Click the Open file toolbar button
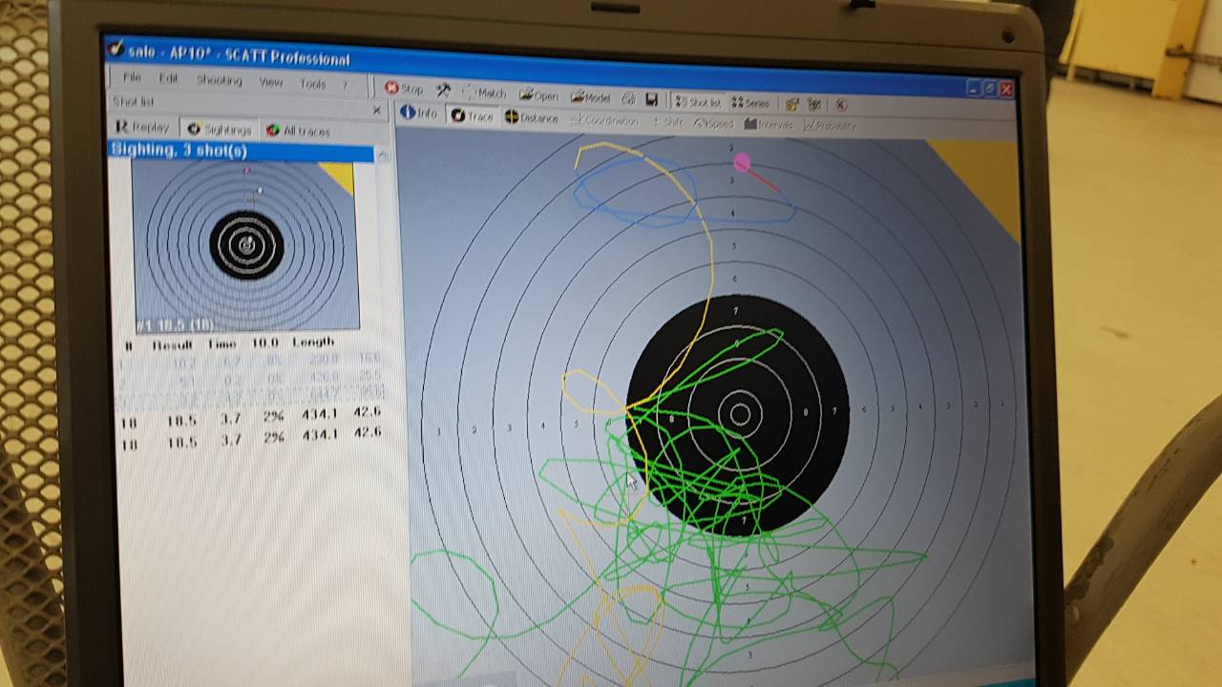Screen dimensions: 1222x687 pyautogui.click(x=538, y=94)
